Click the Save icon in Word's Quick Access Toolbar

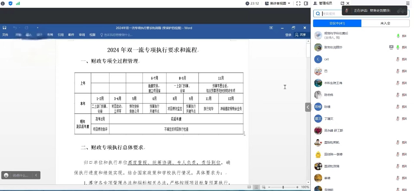coord(4,28)
